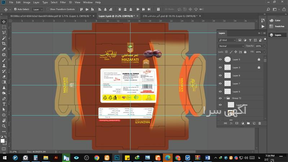The width and height of the screenshot is (288, 162).
Task: Hide Layer 5 using its eye icon
Action: click(220, 59)
